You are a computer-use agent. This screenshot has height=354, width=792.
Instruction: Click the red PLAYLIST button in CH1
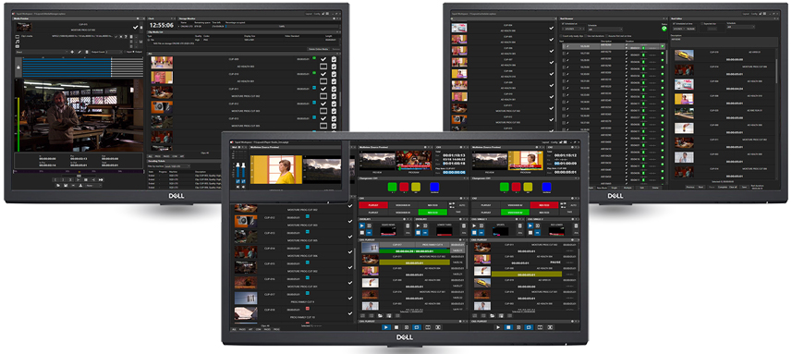pos(372,205)
